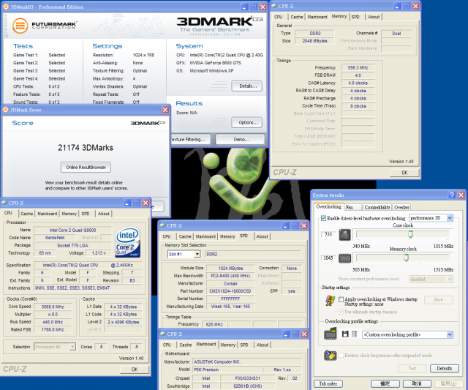Open the performance 3D dropdown
Viewport: 468px width, 390px height.
click(x=450, y=218)
